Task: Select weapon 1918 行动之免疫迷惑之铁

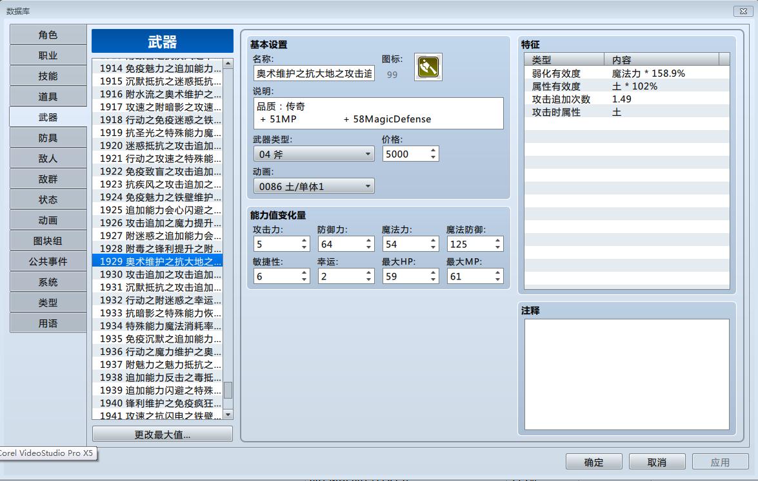Action: point(157,120)
